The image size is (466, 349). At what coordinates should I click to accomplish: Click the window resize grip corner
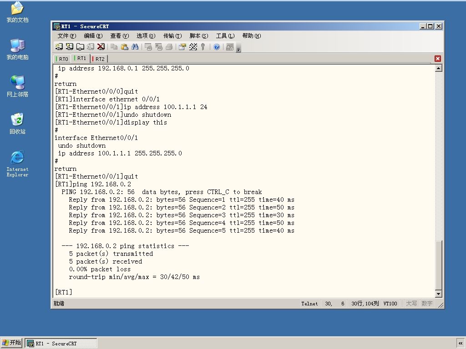(x=441, y=305)
